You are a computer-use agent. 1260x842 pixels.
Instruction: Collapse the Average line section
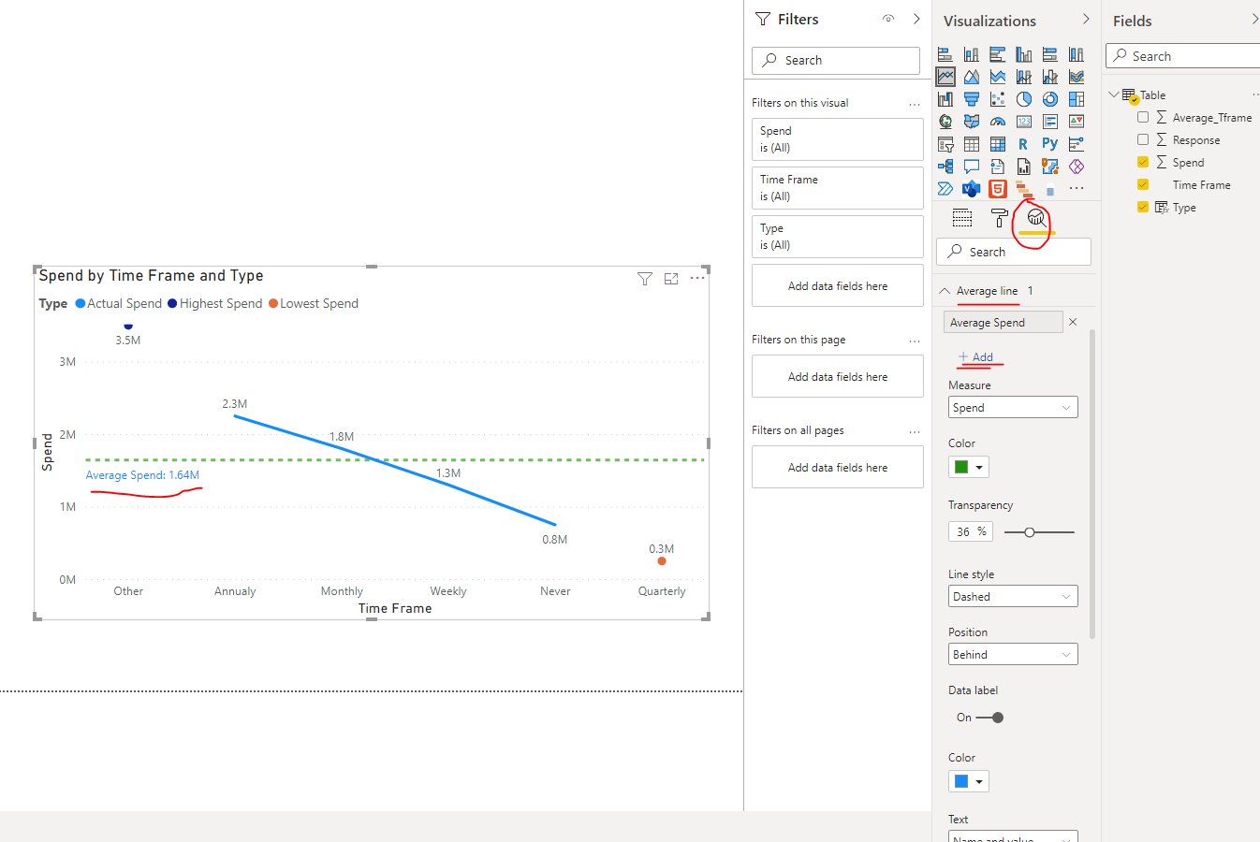point(945,291)
